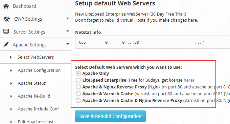Collapse Apache Settings dropdown arrow
The height and width of the screenshot is (124, 230).
[68, 44]
